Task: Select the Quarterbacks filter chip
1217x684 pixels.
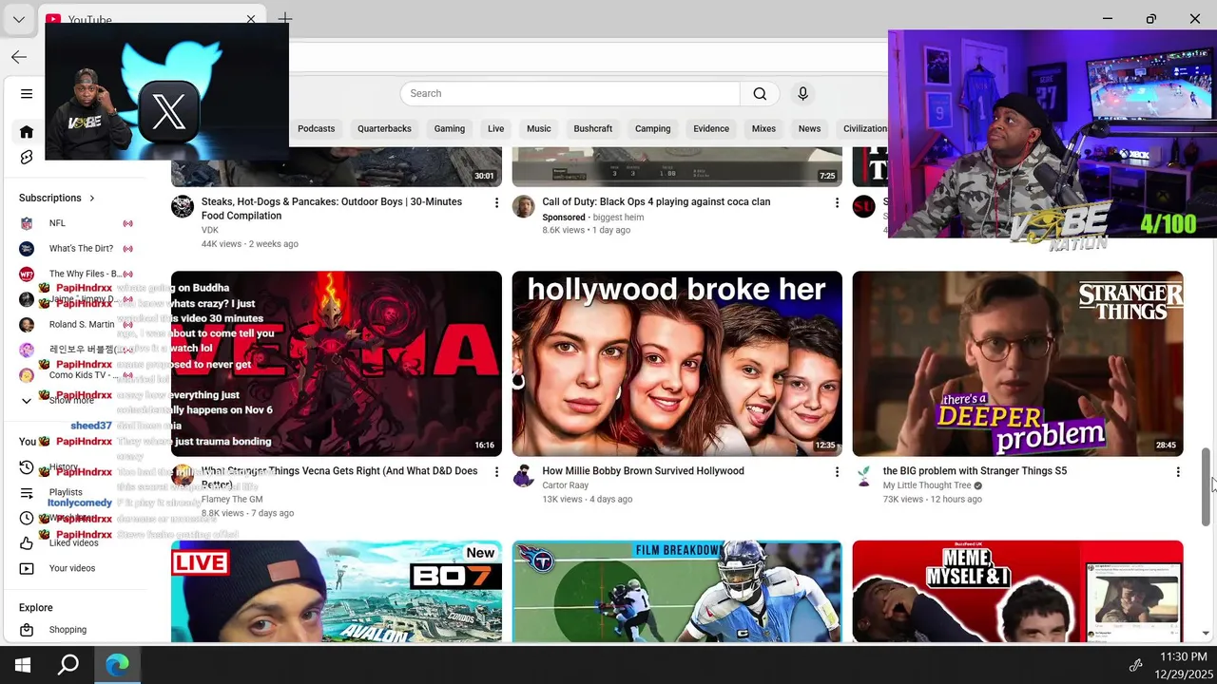Action: (x=384, y=128)
